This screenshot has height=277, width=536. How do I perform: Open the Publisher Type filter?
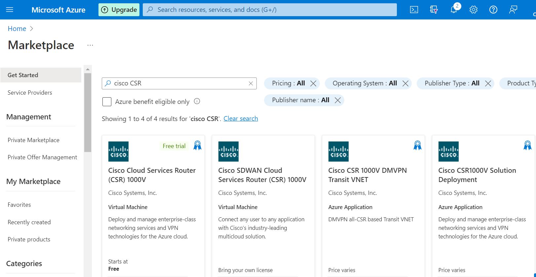click(452, 83)
